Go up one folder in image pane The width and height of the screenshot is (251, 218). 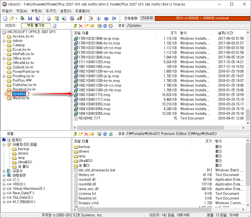pyautogui.click(x=75, y=26)
